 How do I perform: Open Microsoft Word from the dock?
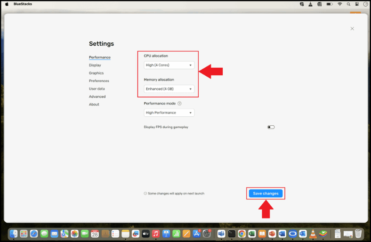(x=282, y=234)
